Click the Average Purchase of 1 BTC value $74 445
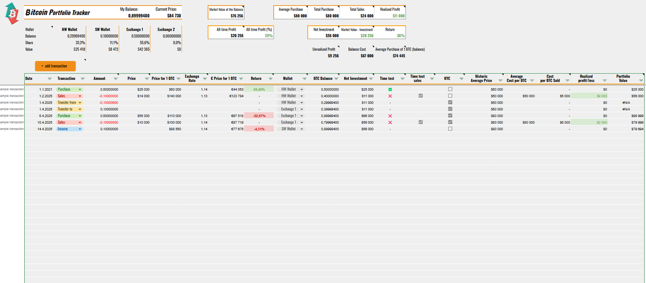 click(x=399, y=55)
